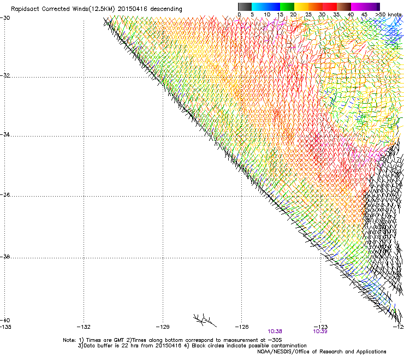The height and width of the screenshot is (355, 404).
Task: Click the '45' color bar tick label
Action: [x=364, y=14]
